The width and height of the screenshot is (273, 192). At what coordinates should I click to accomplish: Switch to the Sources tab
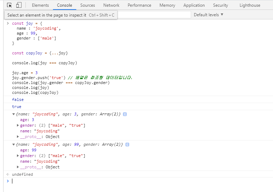coord(88,5)
